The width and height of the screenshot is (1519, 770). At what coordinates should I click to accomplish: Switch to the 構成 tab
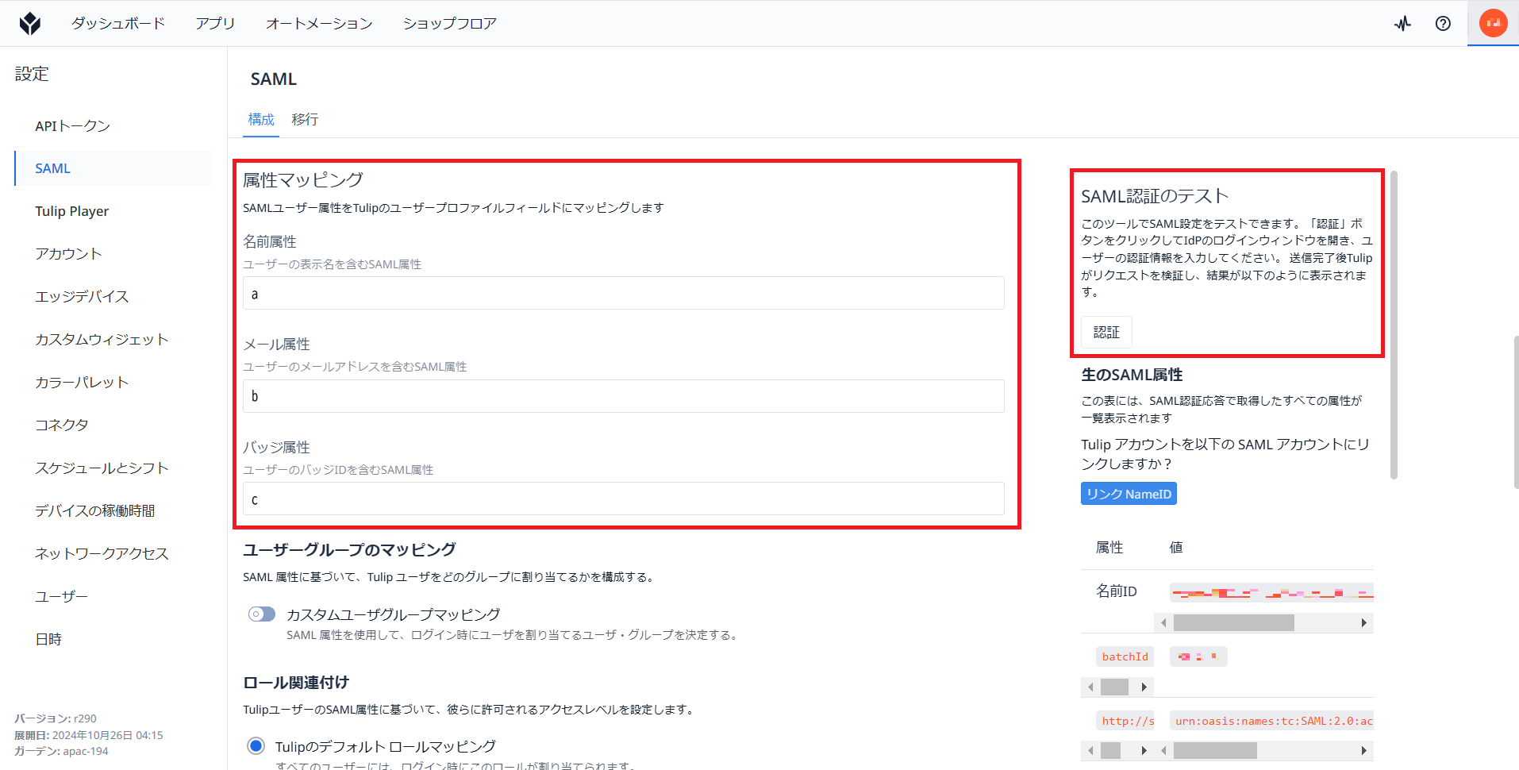[261, 119]
